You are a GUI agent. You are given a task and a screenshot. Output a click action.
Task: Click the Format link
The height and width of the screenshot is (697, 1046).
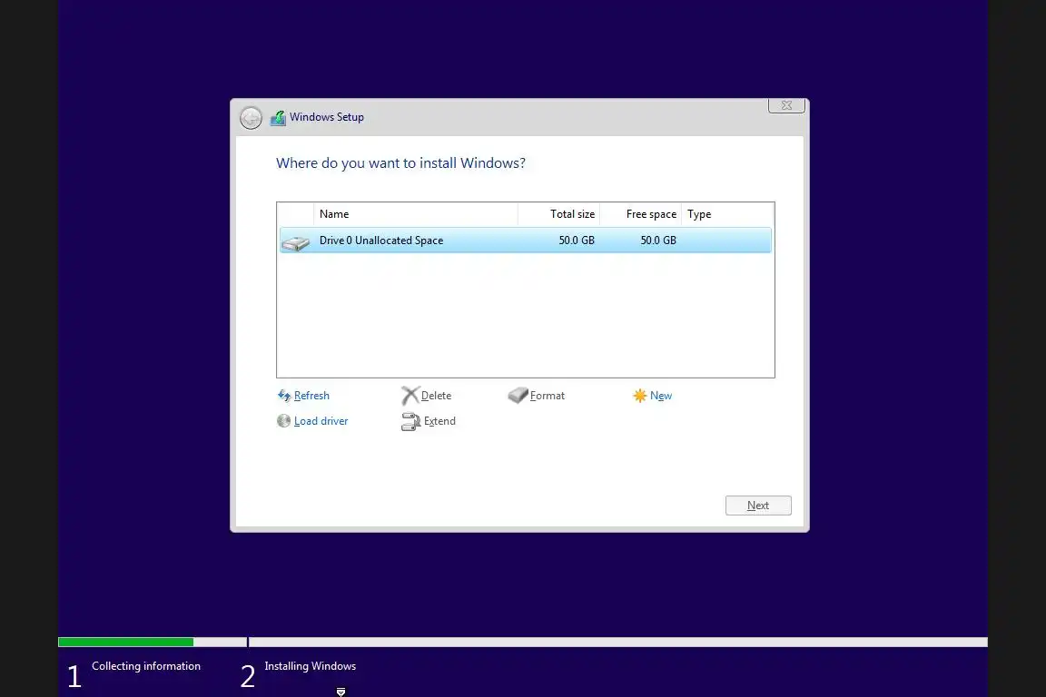click(x=547, y=396)
